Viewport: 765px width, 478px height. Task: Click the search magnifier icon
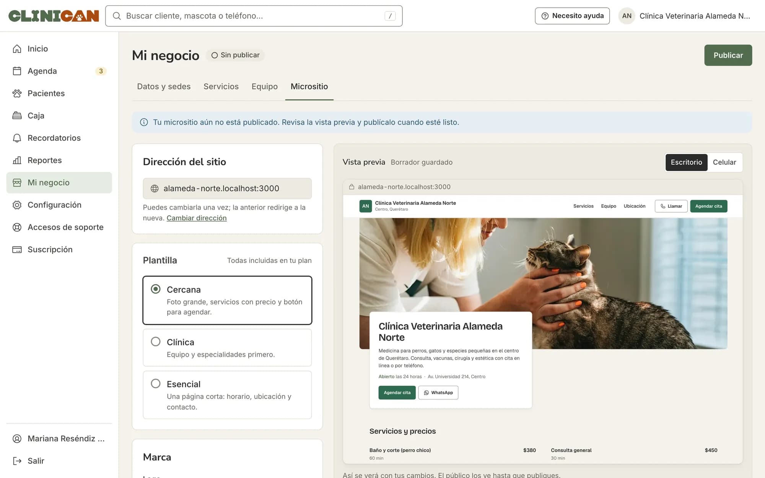(117, 16)
